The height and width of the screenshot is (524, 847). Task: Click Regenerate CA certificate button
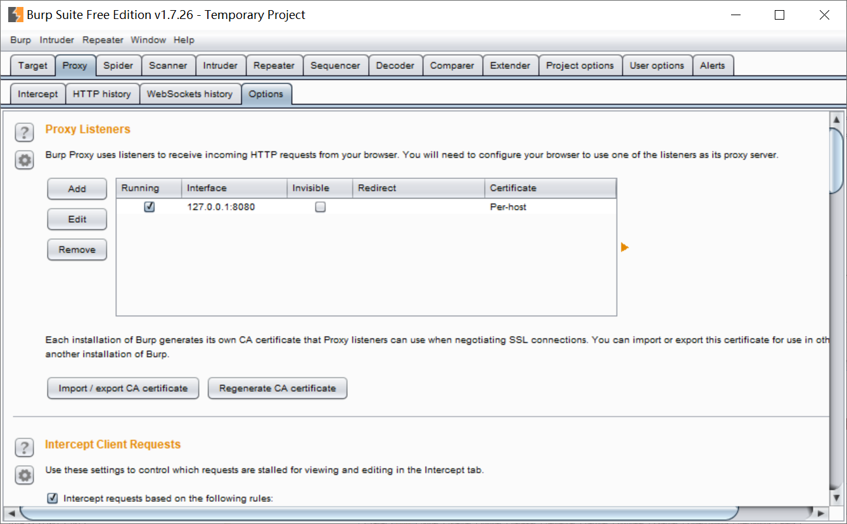pos(277,388)
